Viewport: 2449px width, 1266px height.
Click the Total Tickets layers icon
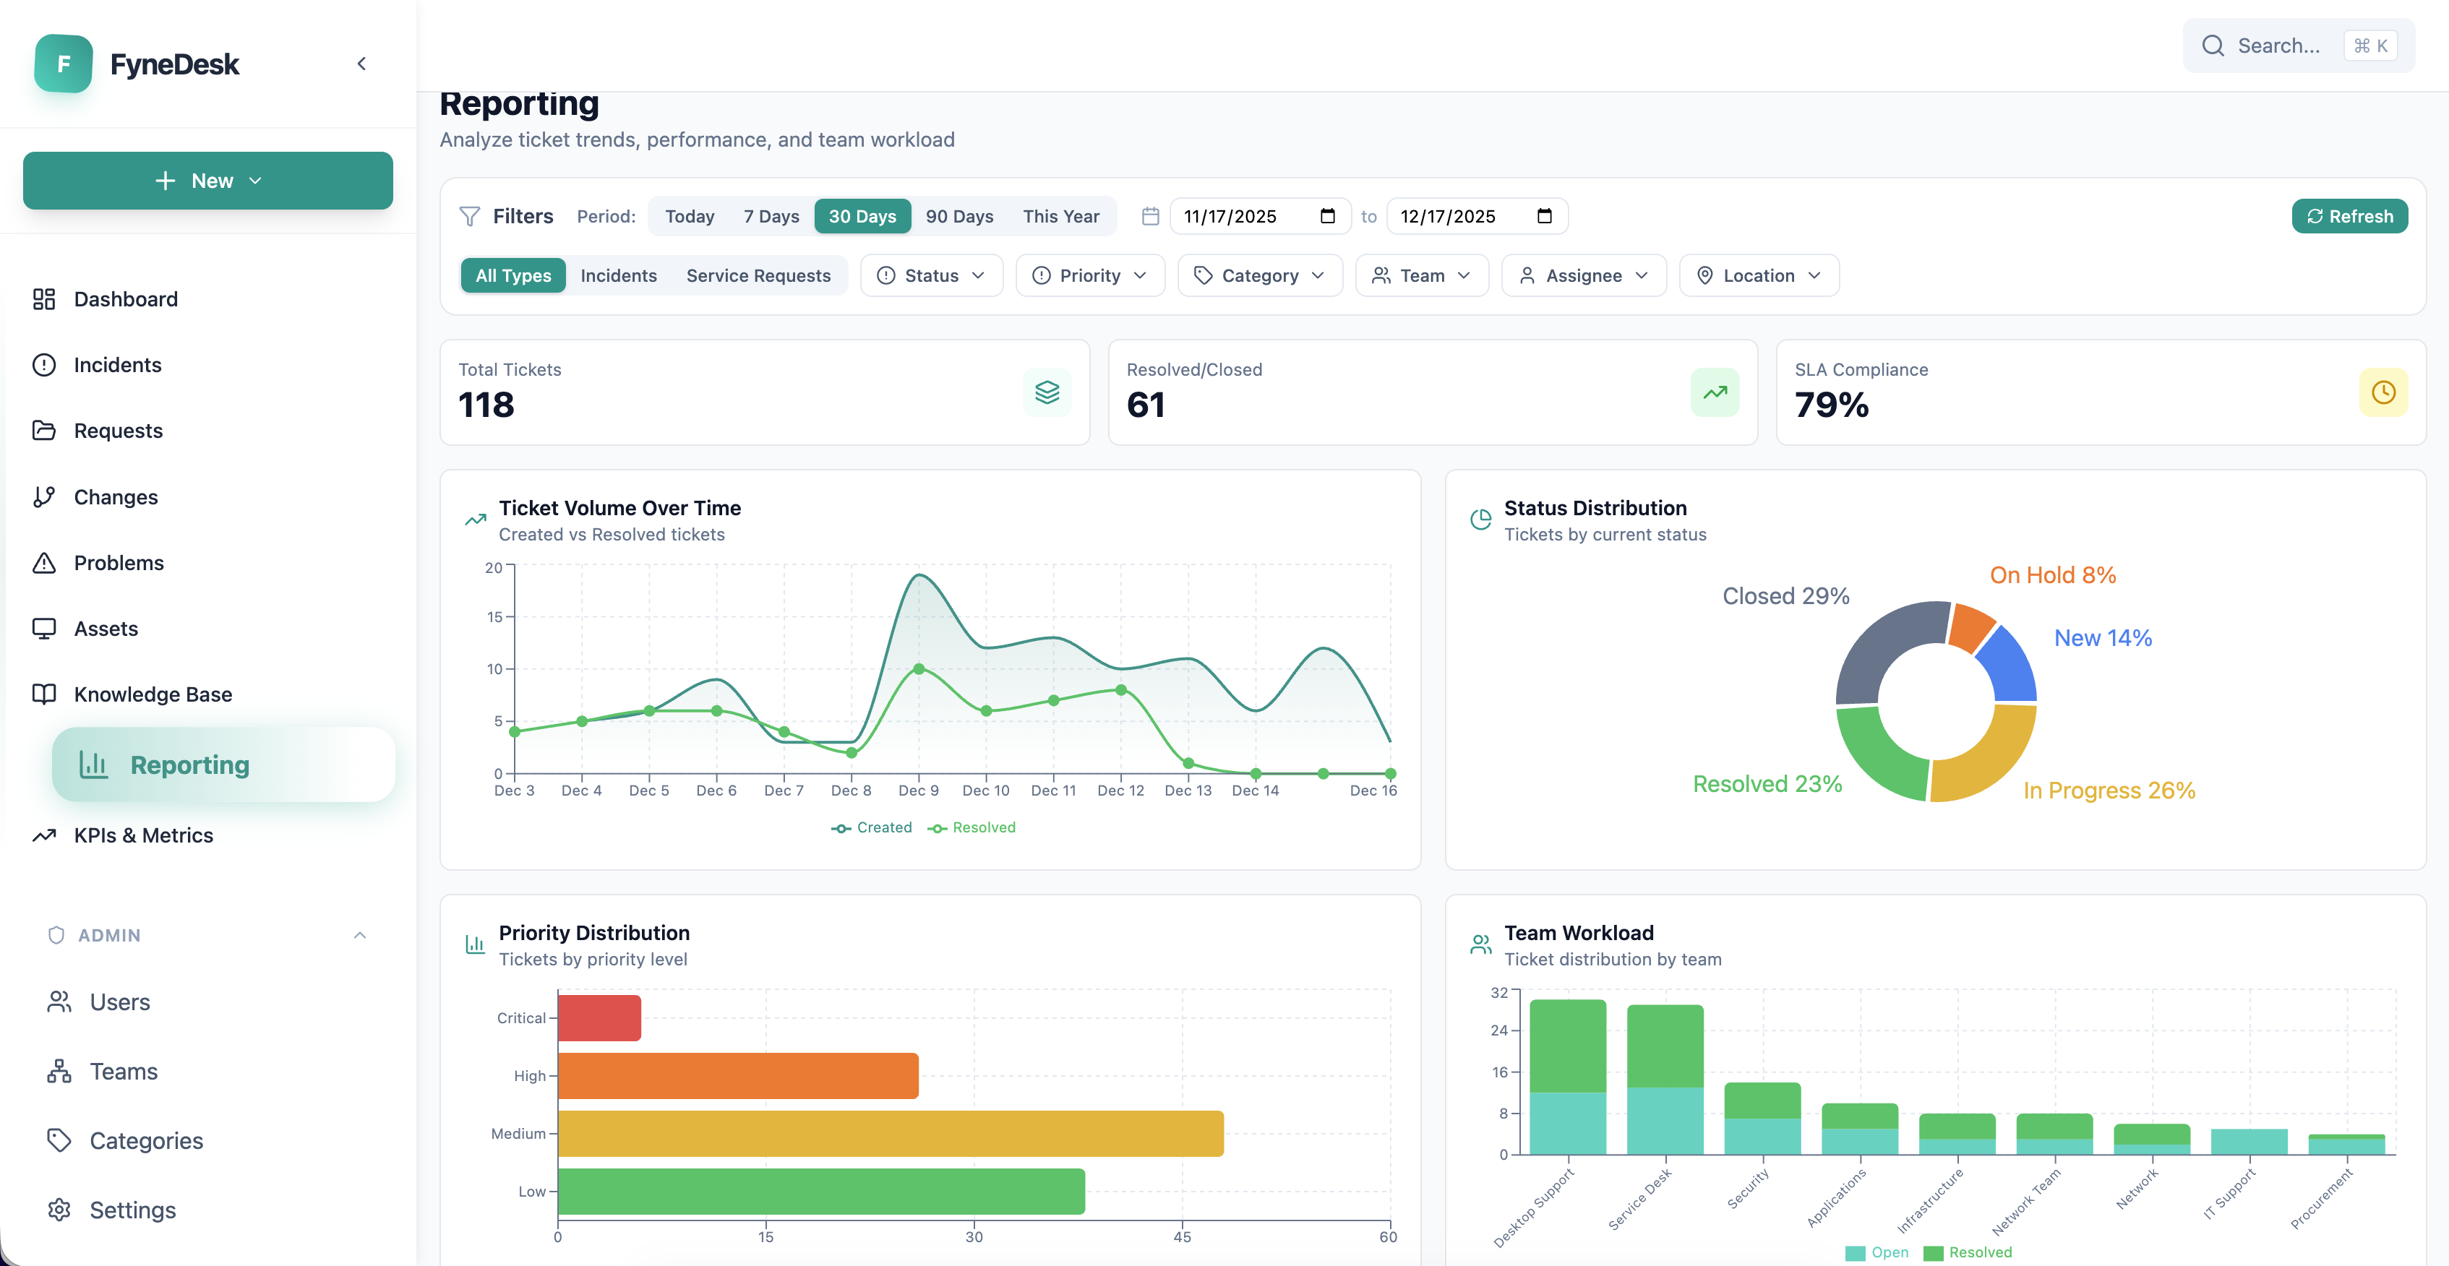point(1047,392)
